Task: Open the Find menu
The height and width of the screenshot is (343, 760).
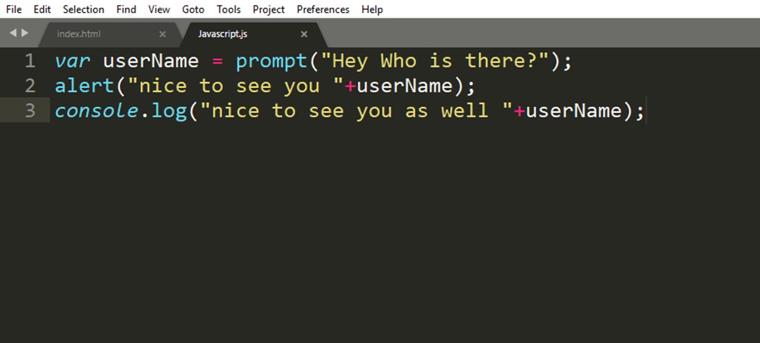Action: coord(126,9)
